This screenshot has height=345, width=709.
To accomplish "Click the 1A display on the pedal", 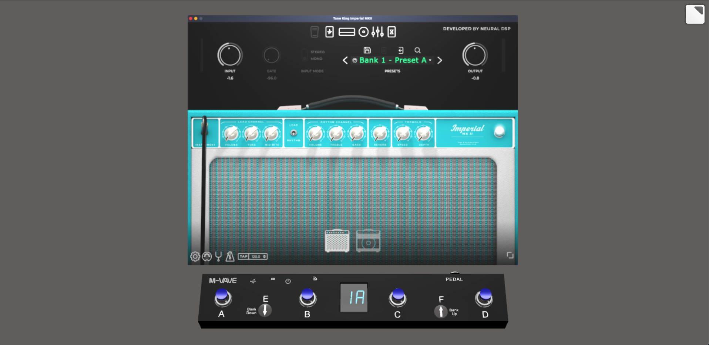I will (x=354, y=297).
